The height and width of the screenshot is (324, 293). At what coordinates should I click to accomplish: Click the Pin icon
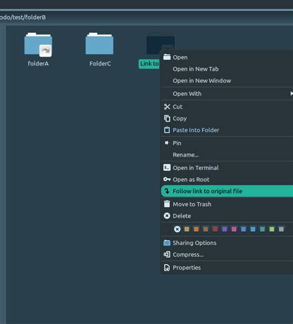(167, 143)
